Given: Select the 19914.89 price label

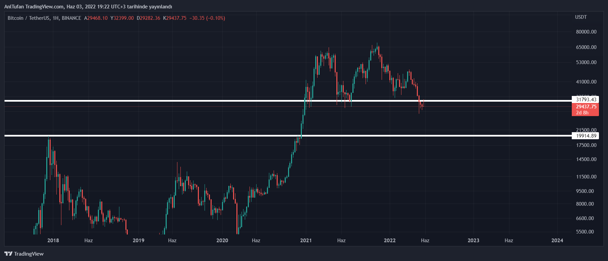Looking at the screenshot, I should pyautogui.click(x=586, y=136).
